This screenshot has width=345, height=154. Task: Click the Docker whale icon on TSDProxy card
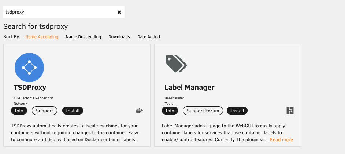(139, 111)
